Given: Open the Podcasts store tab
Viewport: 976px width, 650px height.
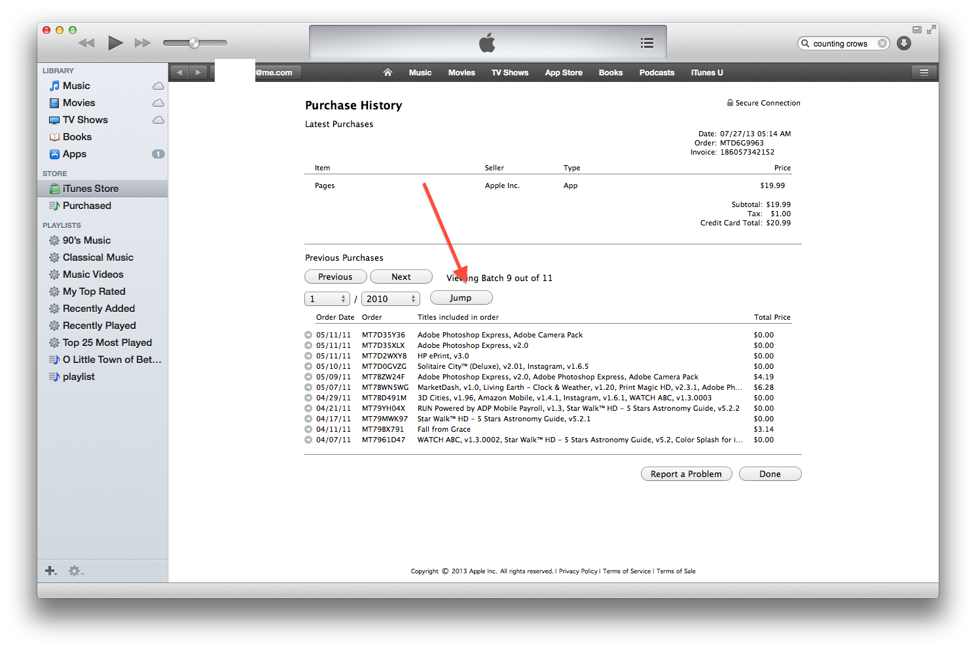Looking at the screenshot, I should pyautogui.click(x=657, y=73).
